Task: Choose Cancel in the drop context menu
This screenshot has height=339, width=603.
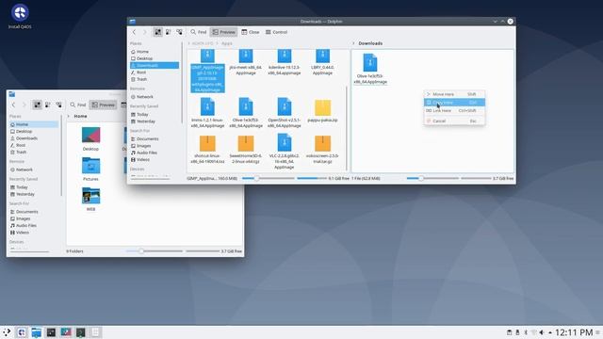Action: coord(454,121)
